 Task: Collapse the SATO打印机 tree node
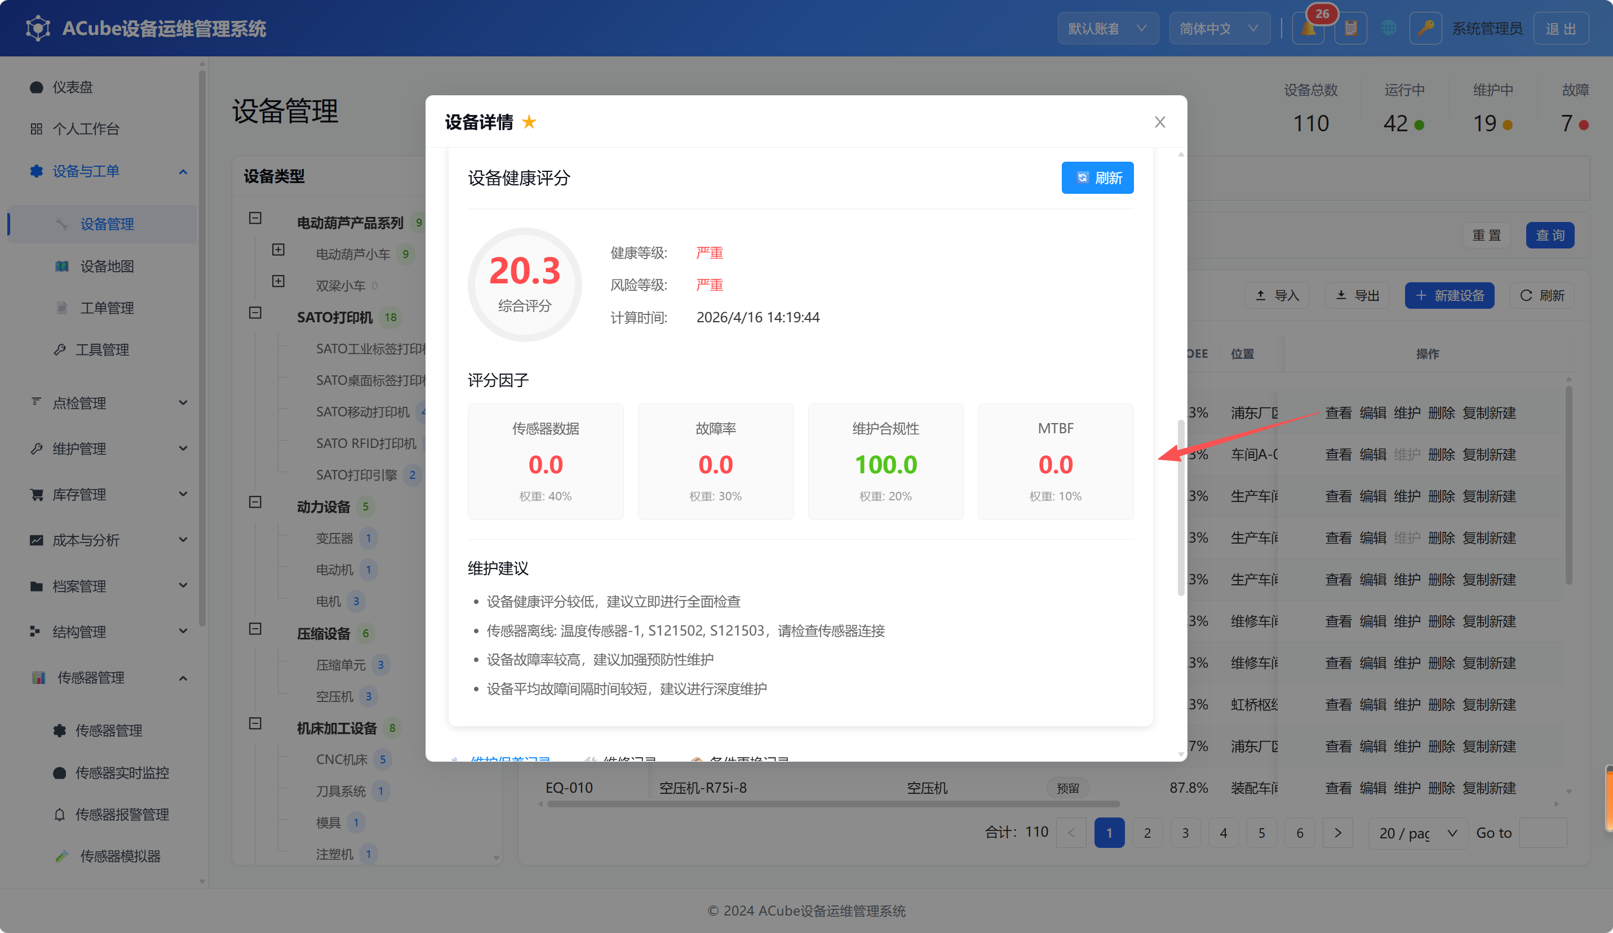coord(255,313)
